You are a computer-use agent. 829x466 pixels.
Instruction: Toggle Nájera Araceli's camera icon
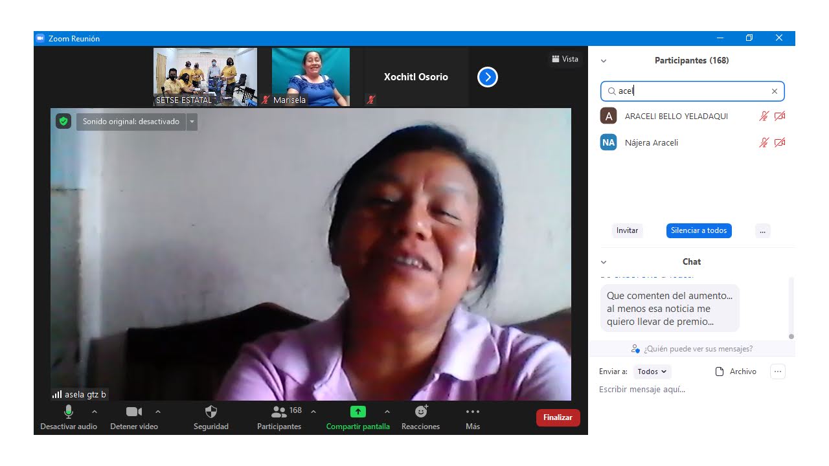click(x=780, y=142)
